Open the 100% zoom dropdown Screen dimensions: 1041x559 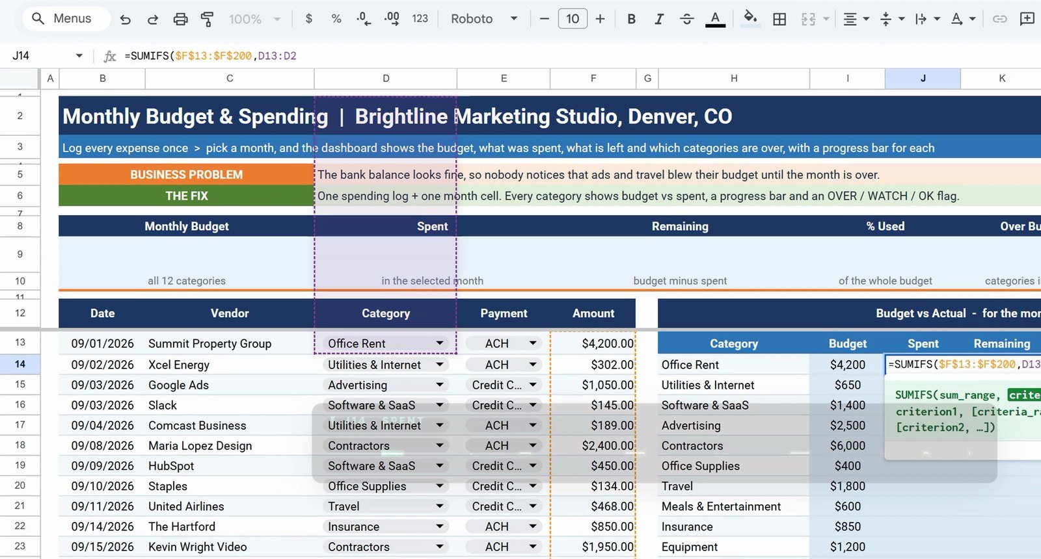click(254, 19)
